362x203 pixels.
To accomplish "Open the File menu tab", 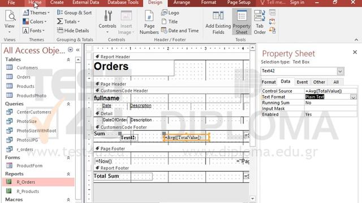I will coord(11,2).
